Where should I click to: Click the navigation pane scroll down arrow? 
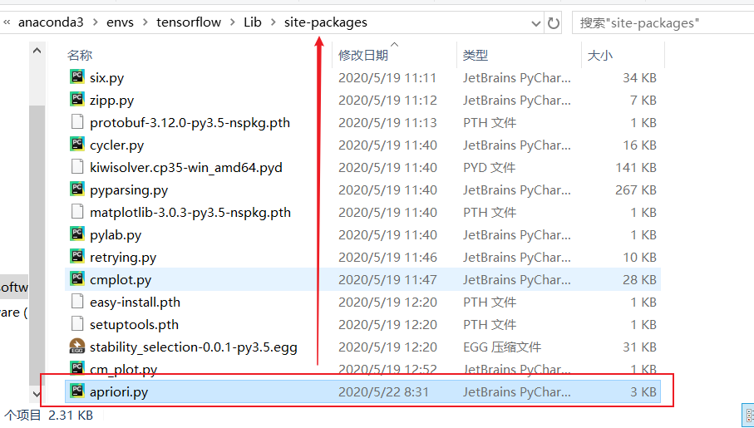[x=37, y=394]
